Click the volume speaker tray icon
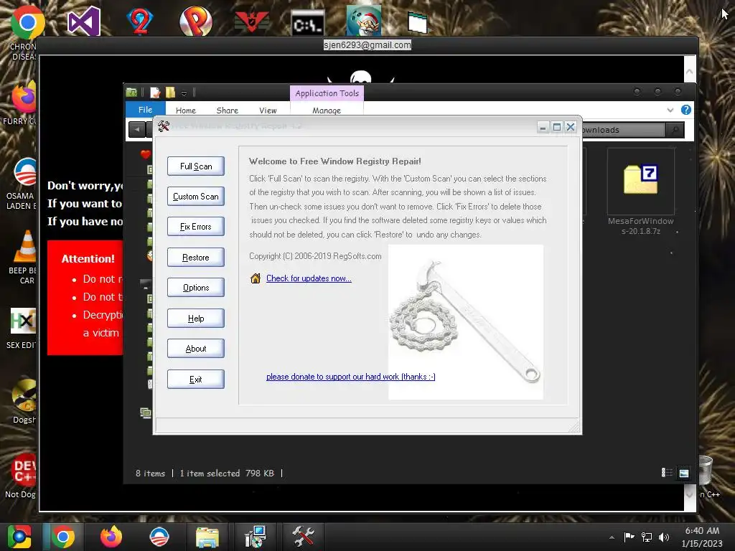Viewport: 735px width, 551px height. (x=664, y=537)
